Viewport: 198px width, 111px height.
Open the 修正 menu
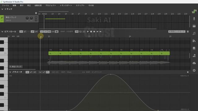point(29,6)
